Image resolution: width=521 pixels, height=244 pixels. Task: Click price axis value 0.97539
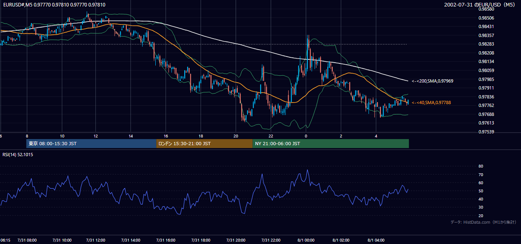pos(486,132)
